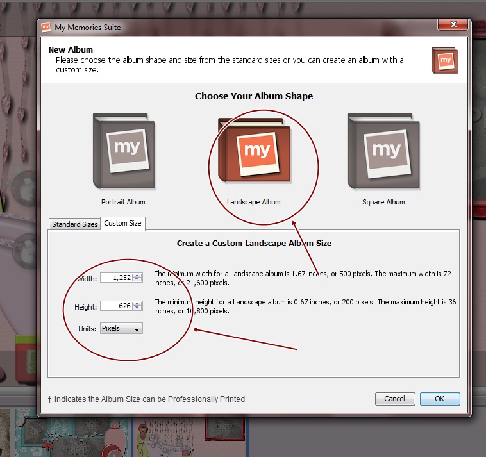Decrease width with the down spinner arrow

point(138,280)
